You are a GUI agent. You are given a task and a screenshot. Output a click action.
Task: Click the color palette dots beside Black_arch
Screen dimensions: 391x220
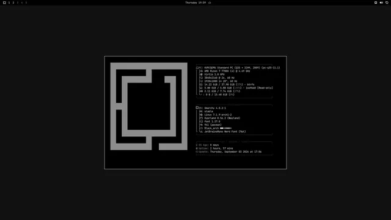[x=225, y=128]
